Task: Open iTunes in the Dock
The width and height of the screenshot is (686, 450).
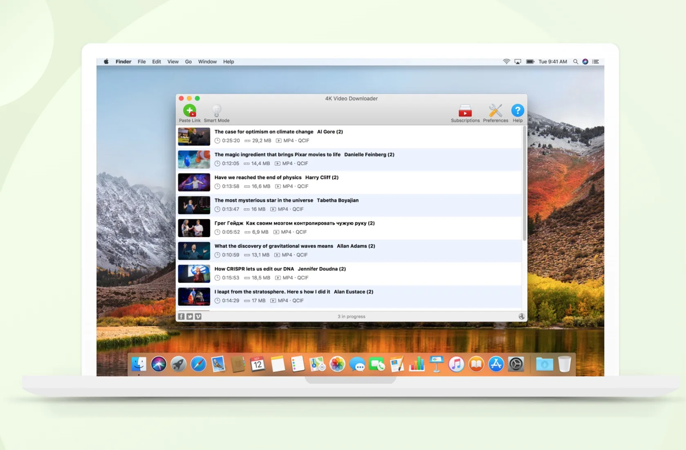Action: (x=456, y=364)
